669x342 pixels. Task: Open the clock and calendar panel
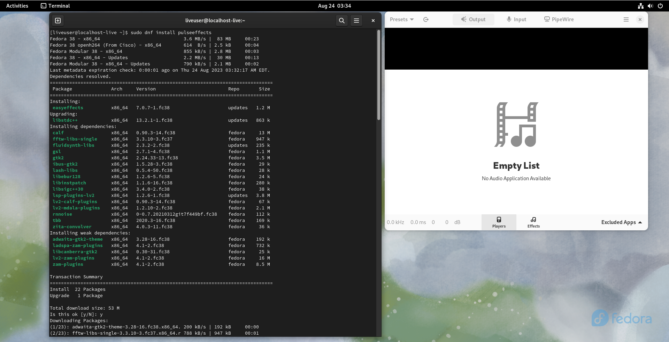[x=334, y=6]
